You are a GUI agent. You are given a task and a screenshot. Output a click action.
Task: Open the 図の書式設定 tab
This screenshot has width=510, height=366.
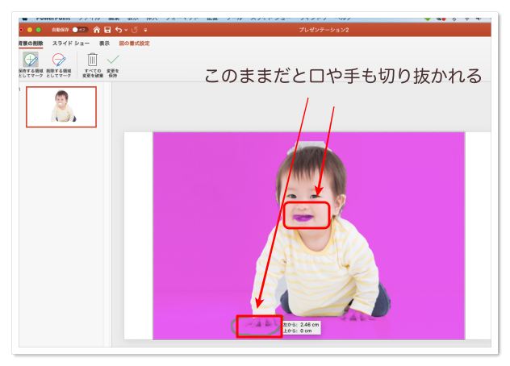point(134,44)
